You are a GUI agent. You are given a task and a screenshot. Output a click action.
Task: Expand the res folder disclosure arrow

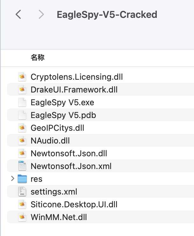(13, 179)
